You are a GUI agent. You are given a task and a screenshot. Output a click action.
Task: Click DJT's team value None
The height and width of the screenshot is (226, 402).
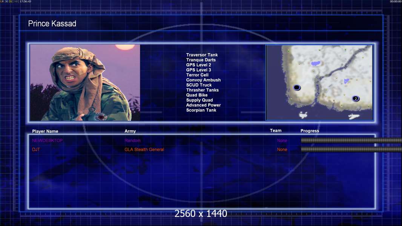282,150
